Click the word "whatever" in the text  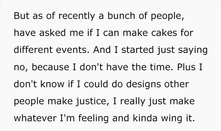click(35, 118)
